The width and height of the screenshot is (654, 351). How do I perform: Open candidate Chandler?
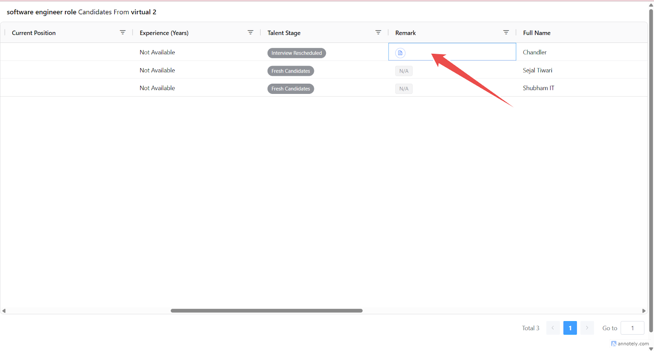pos(535,52)
